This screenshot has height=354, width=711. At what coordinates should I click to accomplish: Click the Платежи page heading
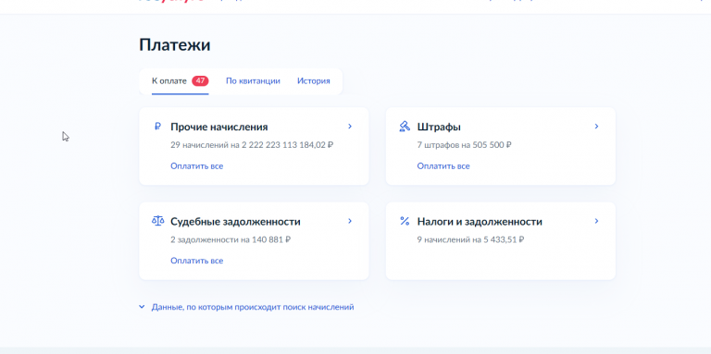pyautogui.click(x=175, y=44)
